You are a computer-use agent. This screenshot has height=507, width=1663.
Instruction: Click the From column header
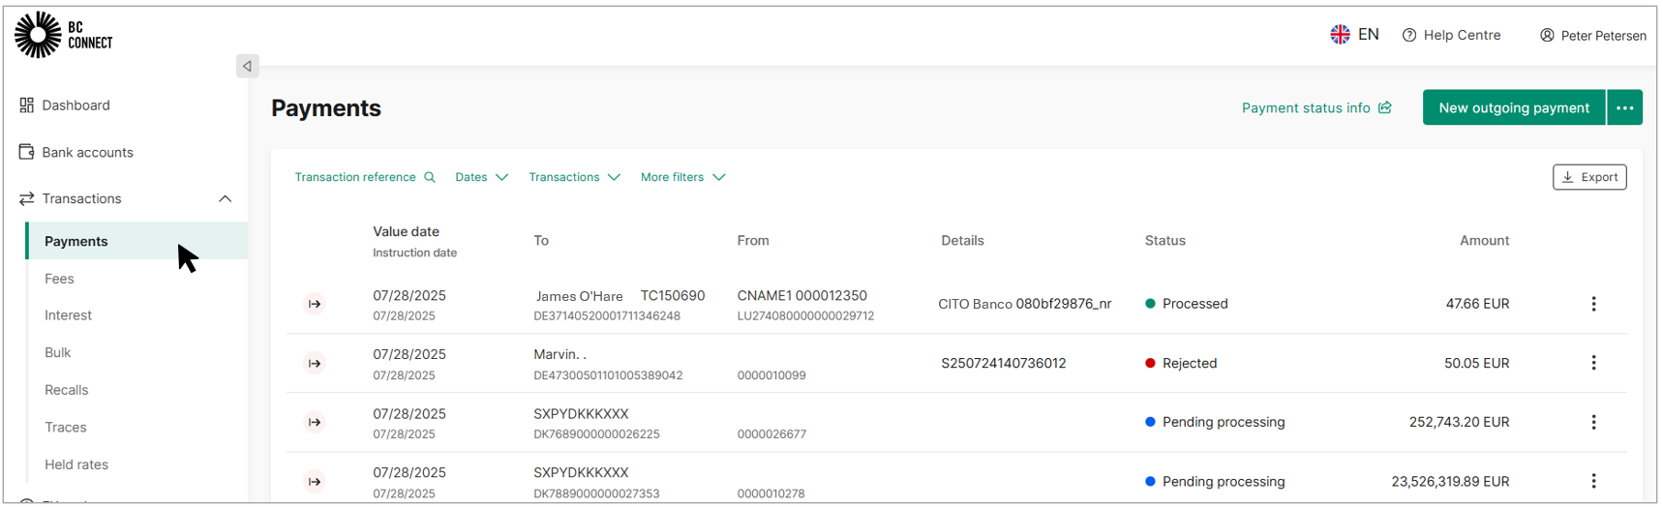(753, 241)
